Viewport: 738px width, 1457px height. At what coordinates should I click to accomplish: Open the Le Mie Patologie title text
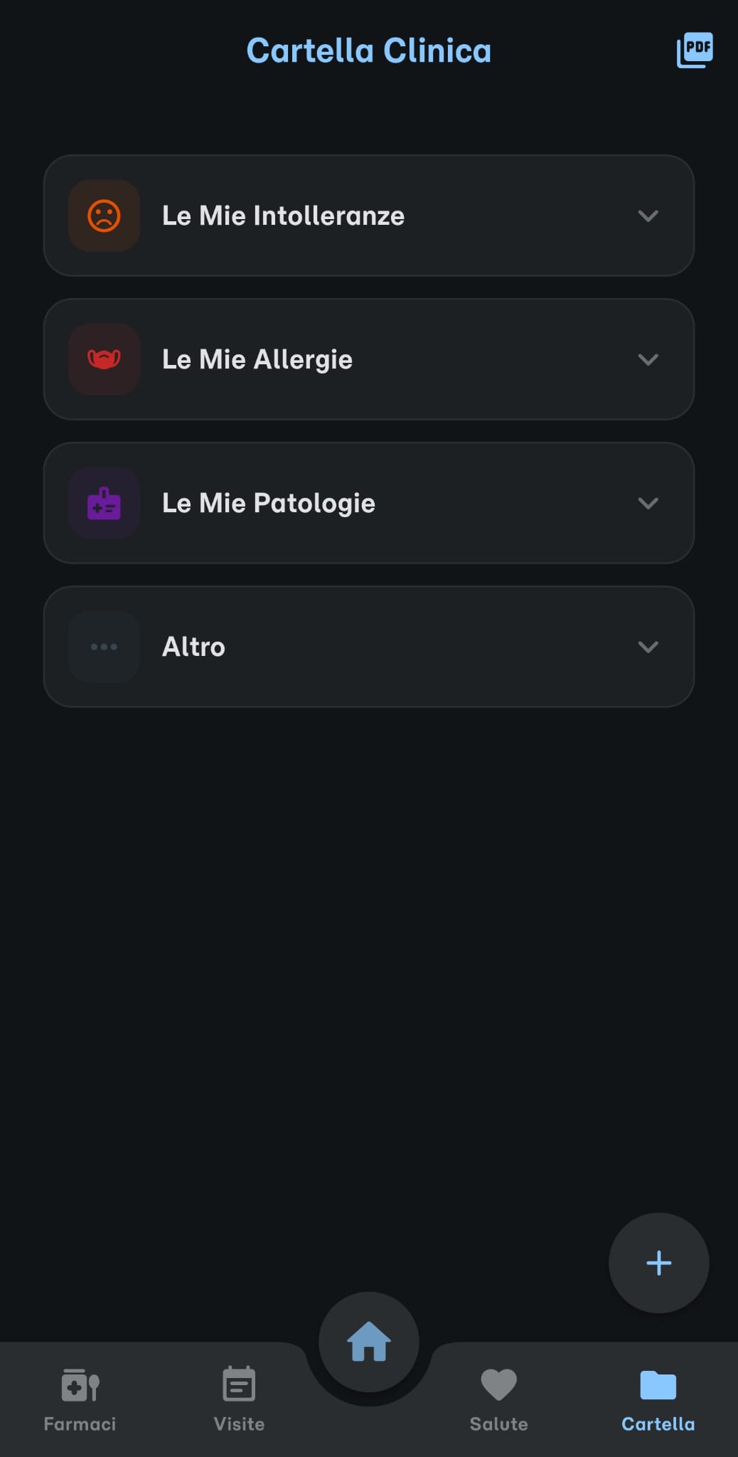point(269,504)
